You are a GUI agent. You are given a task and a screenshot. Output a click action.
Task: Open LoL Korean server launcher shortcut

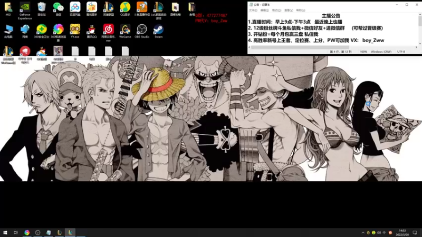pyautogui.click(x=159, y=11)
